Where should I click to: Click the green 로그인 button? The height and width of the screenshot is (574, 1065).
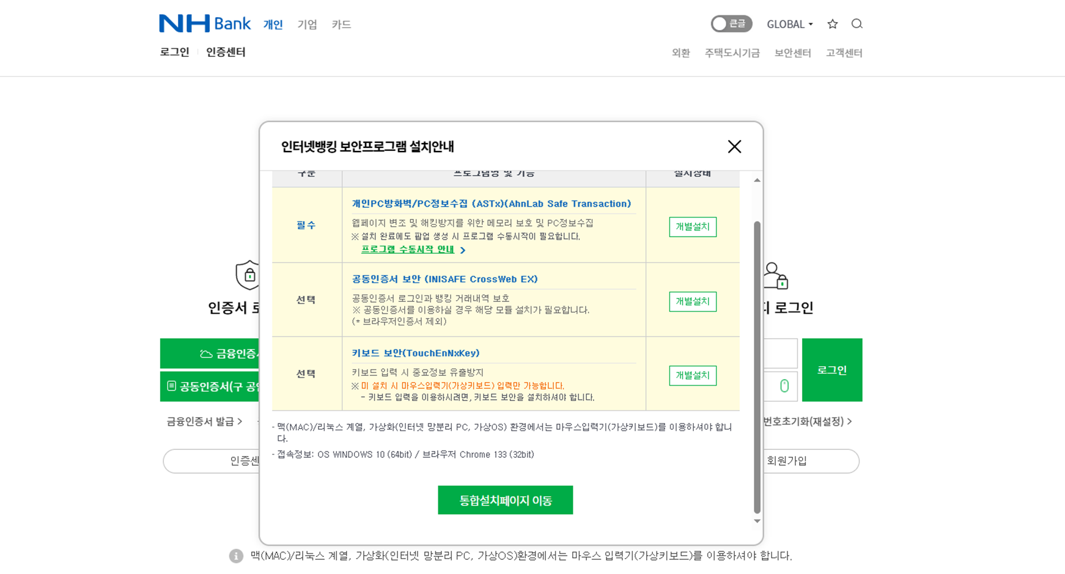832,370
